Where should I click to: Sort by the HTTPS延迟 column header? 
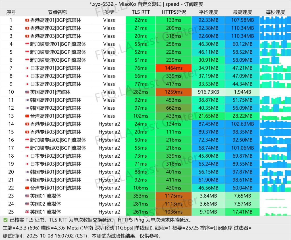[x=174, y=12]
